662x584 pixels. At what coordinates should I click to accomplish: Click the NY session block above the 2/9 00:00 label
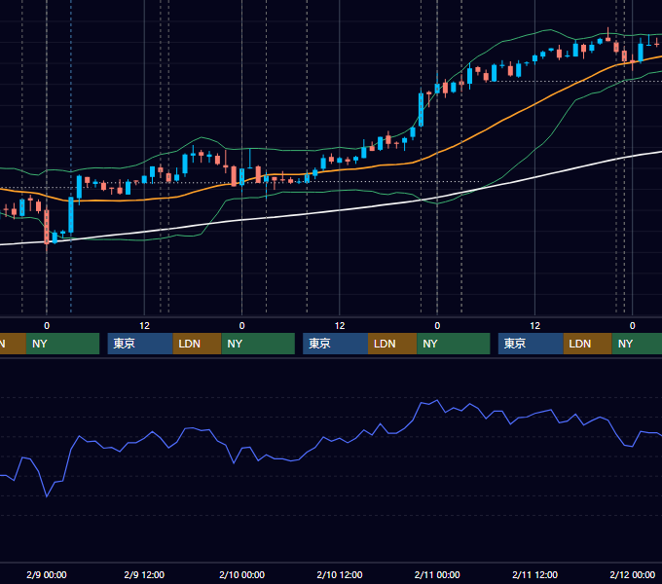click(62, 344)
